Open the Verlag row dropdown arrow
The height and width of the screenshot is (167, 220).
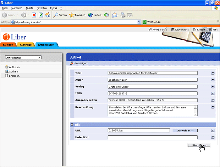point(213,87)
